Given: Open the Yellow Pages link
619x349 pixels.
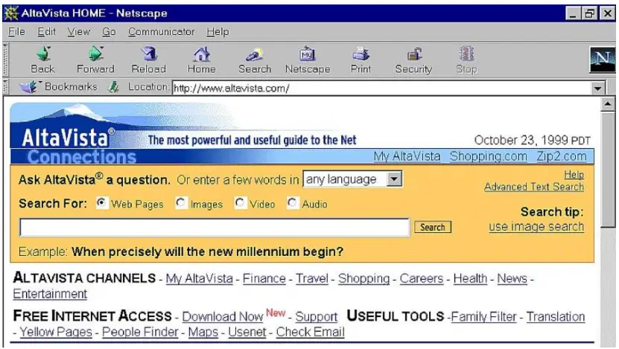Looking at the screenshot, I should 56,332.
